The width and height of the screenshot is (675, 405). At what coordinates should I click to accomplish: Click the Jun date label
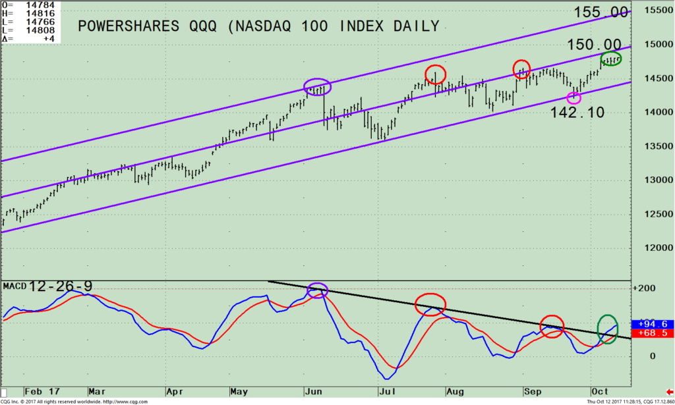(313, 392)
